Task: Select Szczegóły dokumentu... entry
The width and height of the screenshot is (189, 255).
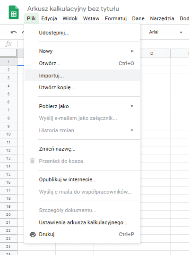Action: [x=82, y=210]
